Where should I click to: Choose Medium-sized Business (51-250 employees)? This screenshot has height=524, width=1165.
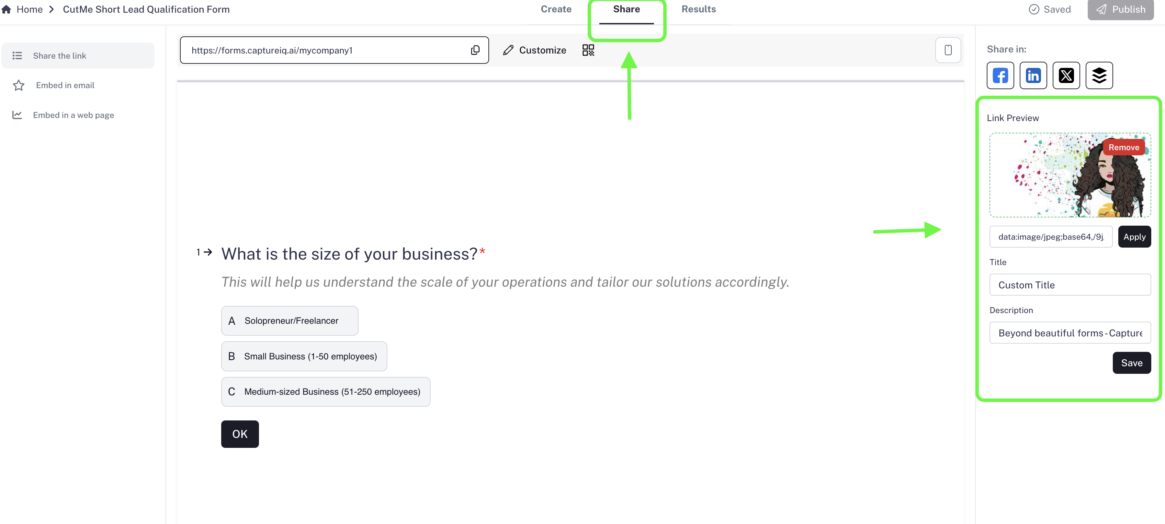pos(326,392)
